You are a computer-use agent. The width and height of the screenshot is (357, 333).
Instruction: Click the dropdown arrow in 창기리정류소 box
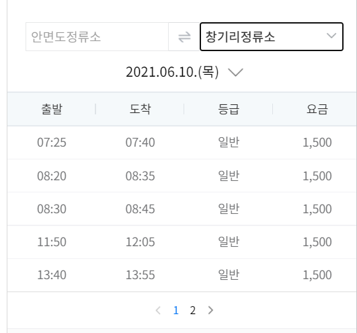(x=331, y=36)
